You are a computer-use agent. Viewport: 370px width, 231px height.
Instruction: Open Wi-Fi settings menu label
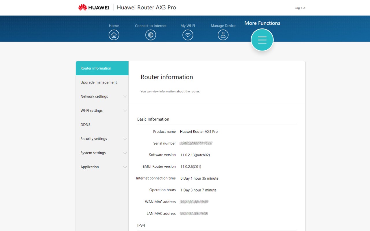[92, 111]
